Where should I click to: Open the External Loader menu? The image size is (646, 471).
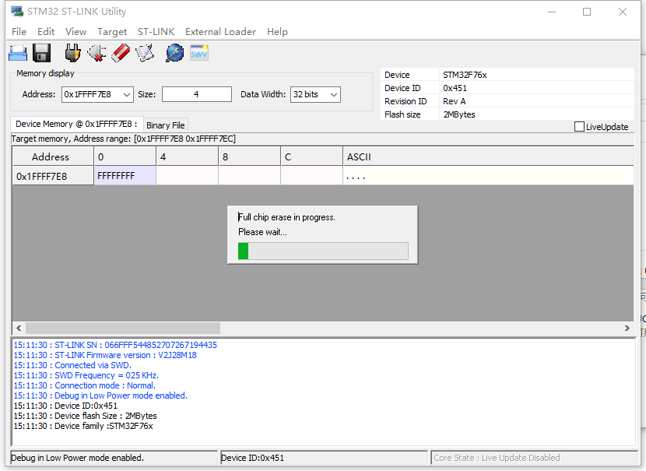coord(220,32)
